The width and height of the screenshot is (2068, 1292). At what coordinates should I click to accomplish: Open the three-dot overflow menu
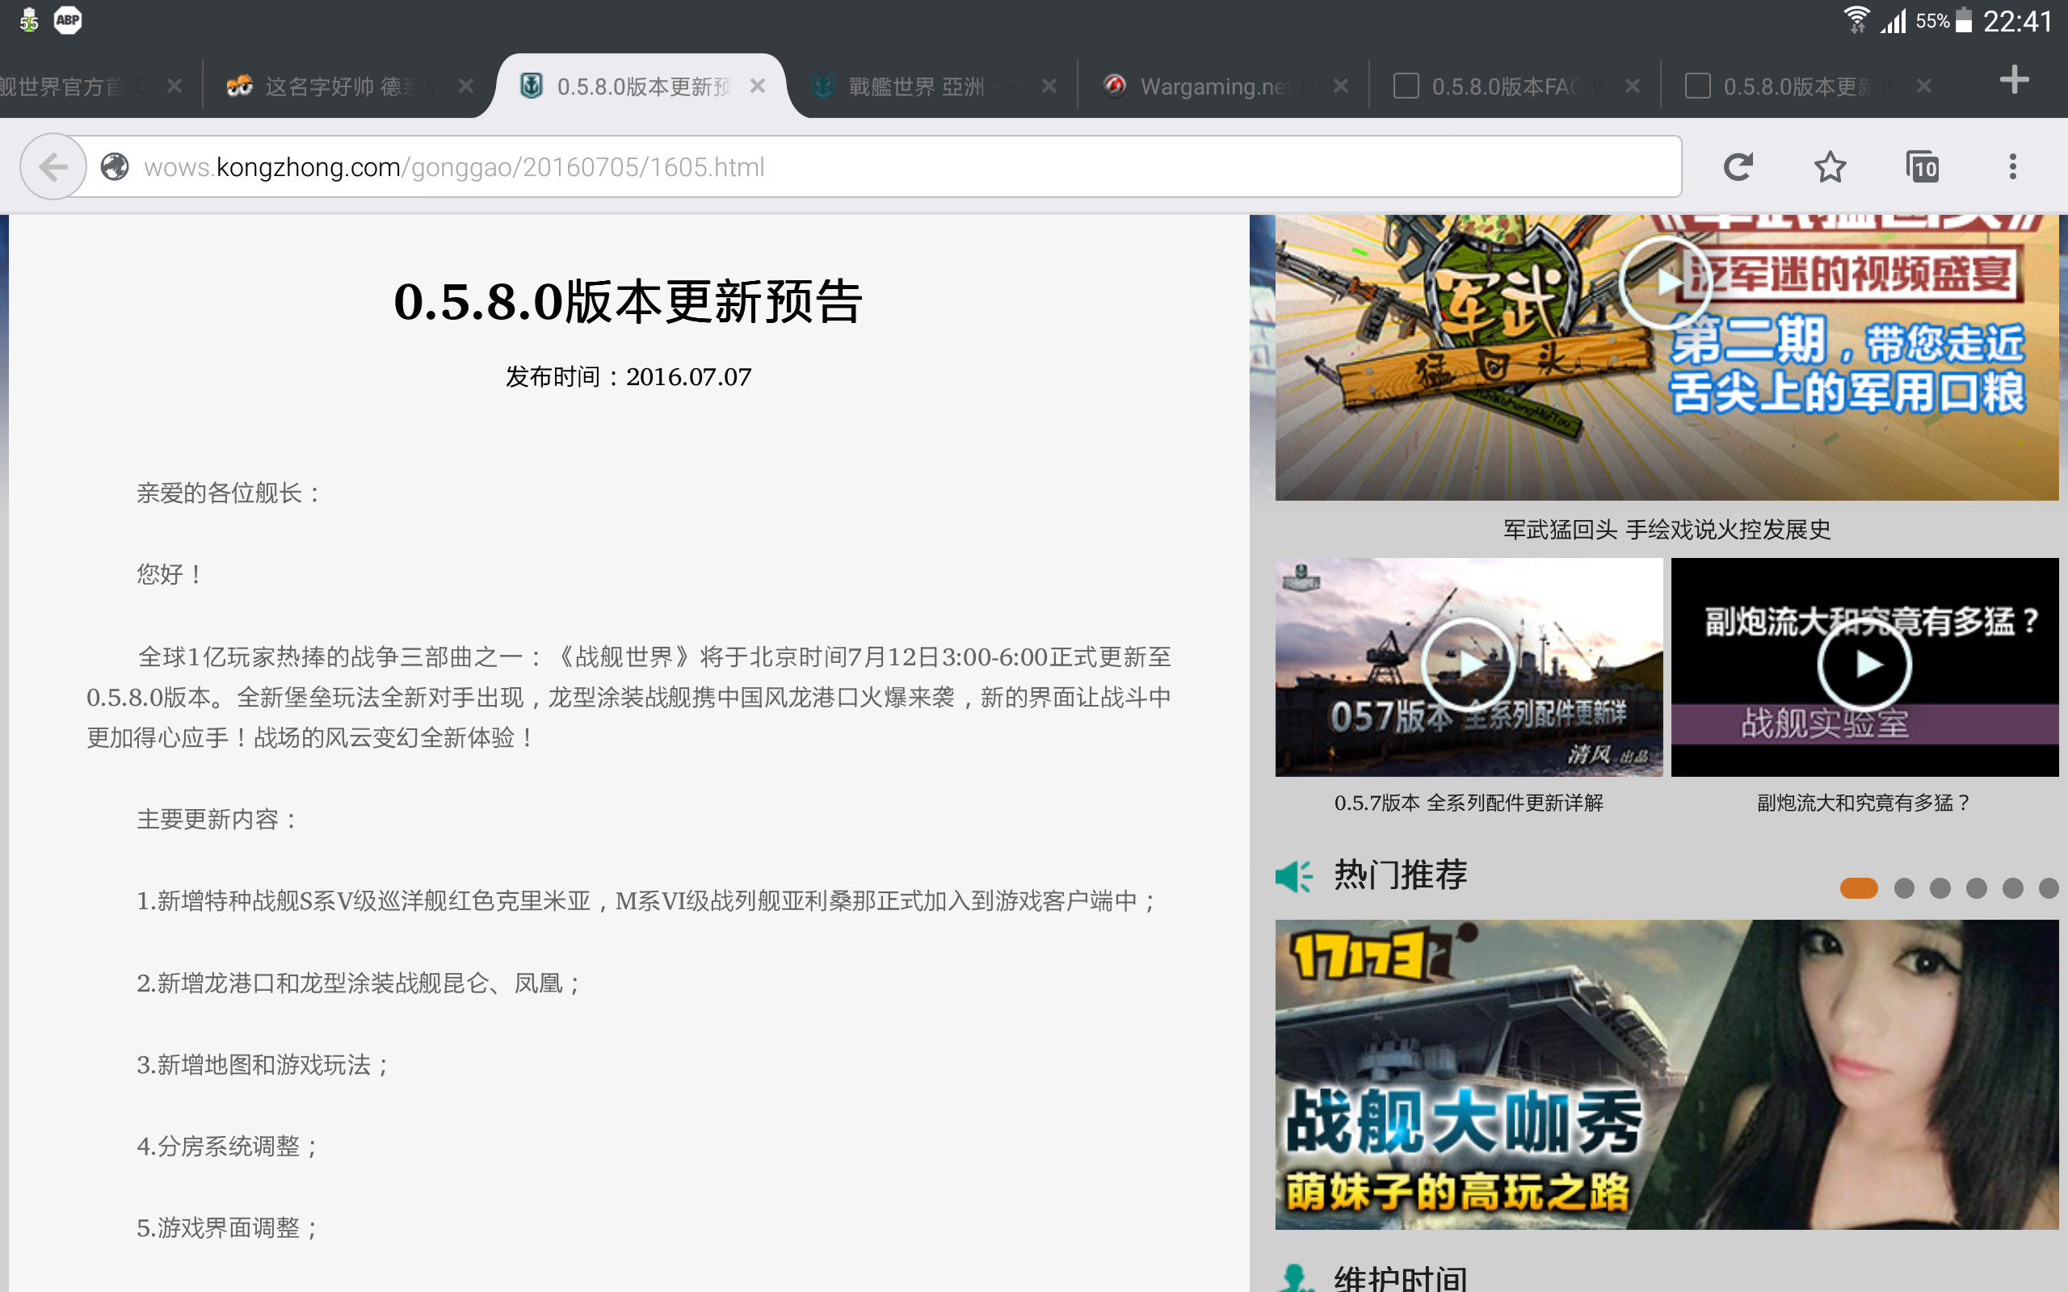(2012, 166)
